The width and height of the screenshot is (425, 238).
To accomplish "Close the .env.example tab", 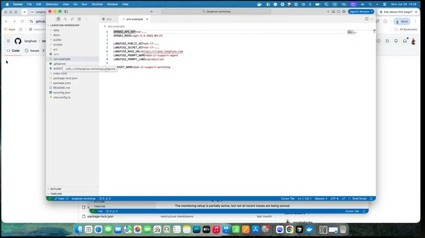I will coord(147,19).
